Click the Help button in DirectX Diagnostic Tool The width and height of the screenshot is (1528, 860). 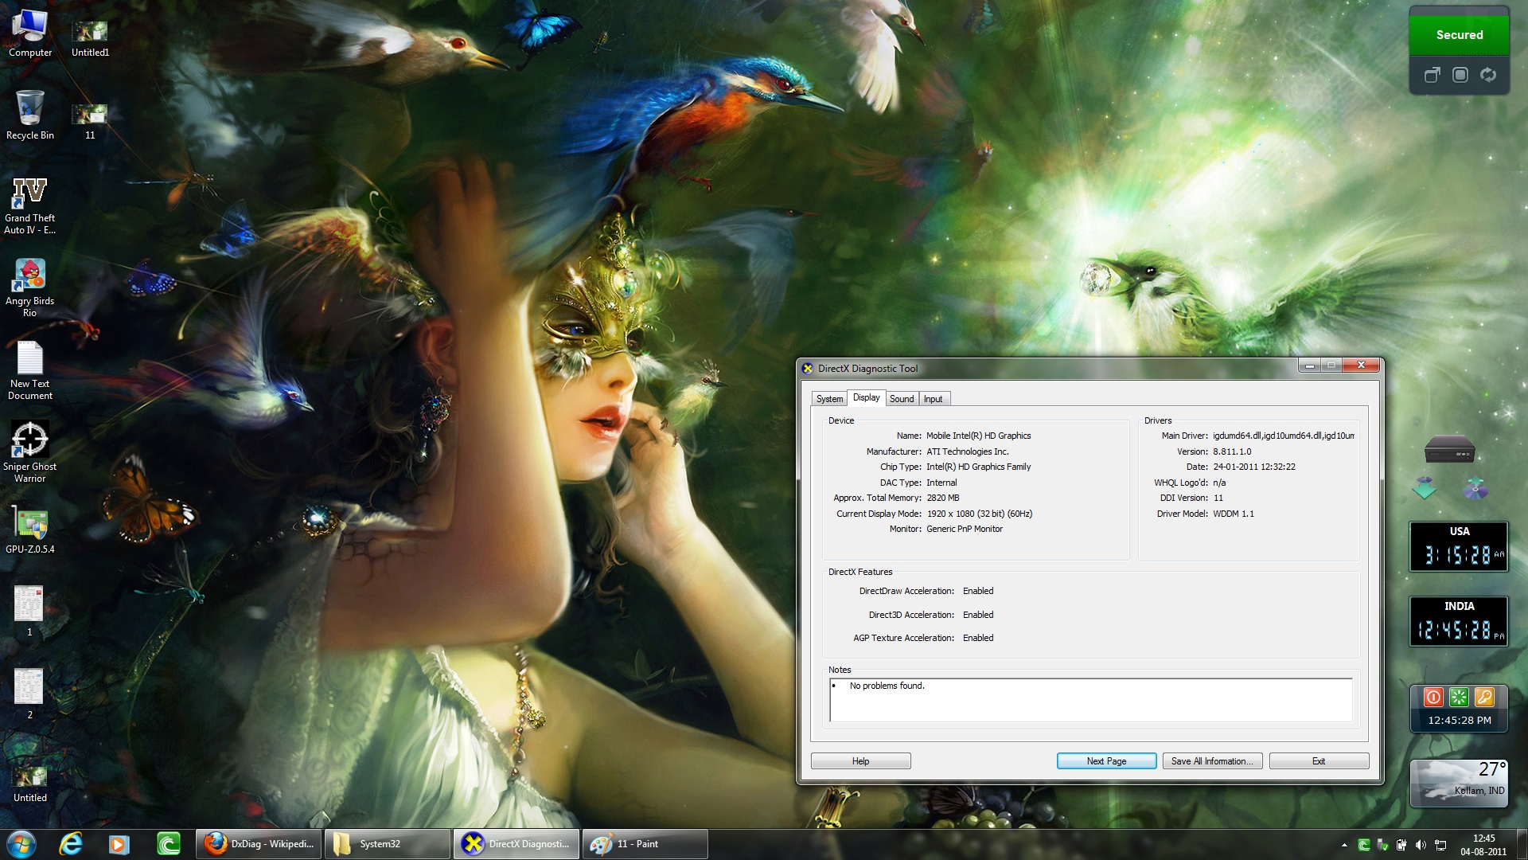pyautogui.click(x=860, y=761)
